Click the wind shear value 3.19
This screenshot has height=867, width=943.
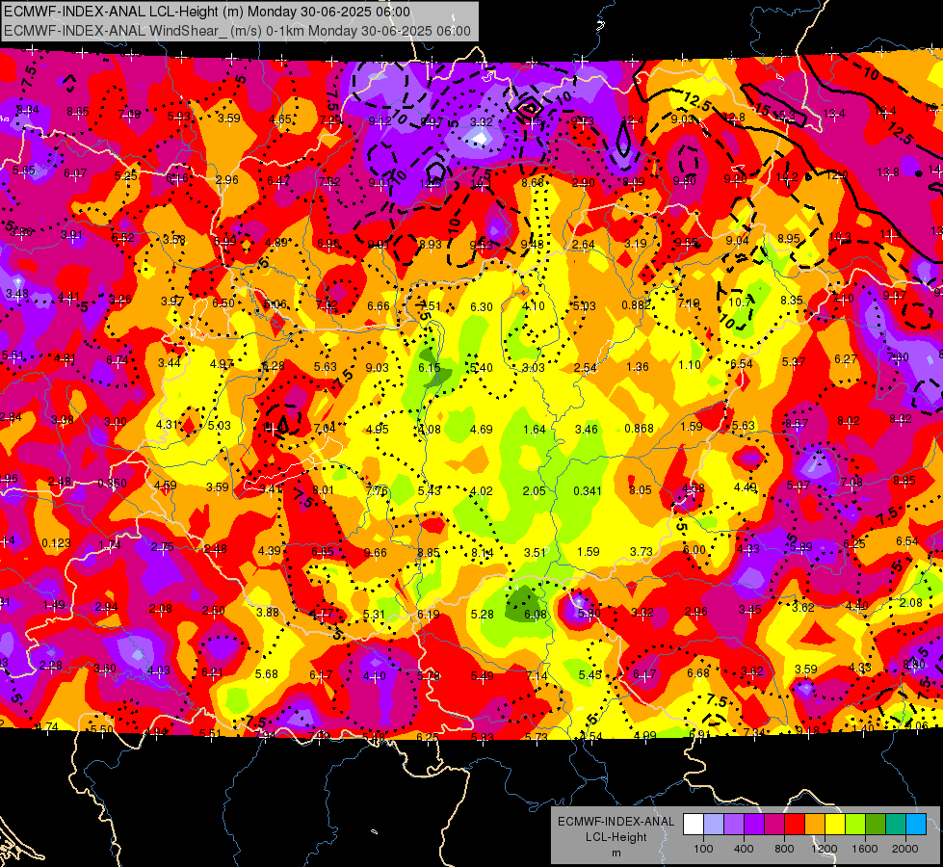coord(635,243)
